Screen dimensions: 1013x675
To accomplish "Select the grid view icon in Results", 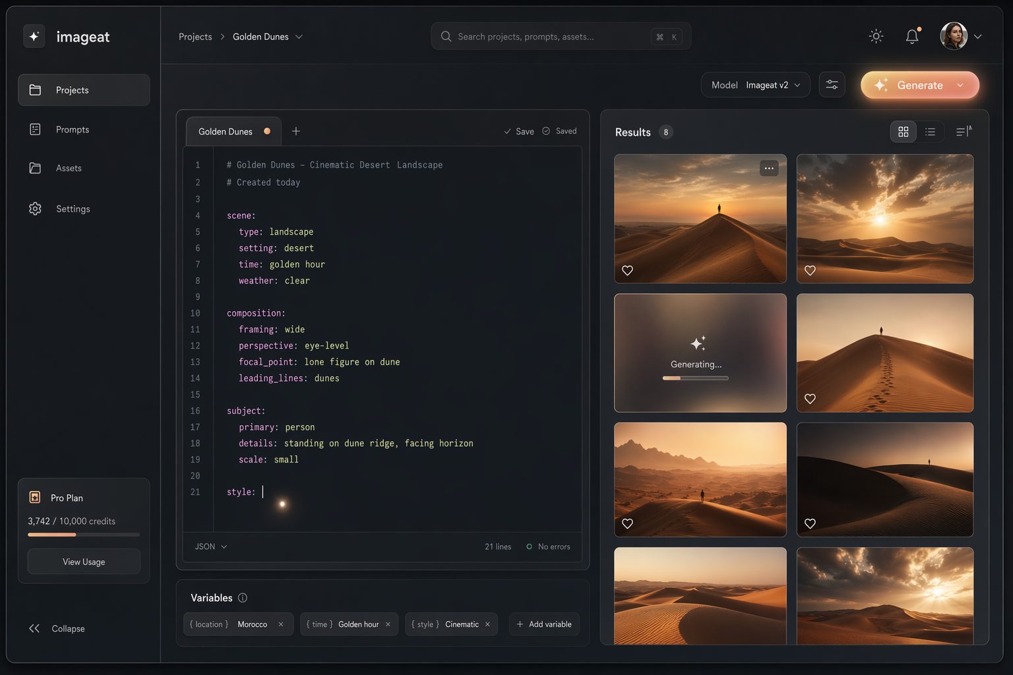I will coord(903,131).
